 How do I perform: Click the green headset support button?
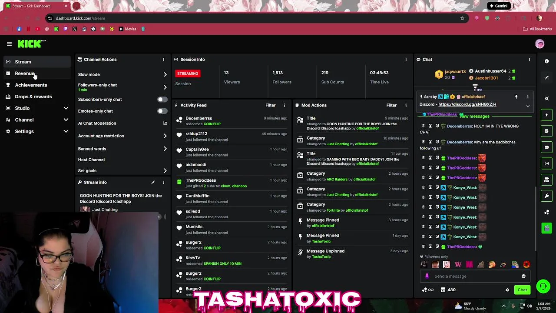[543, 286]
